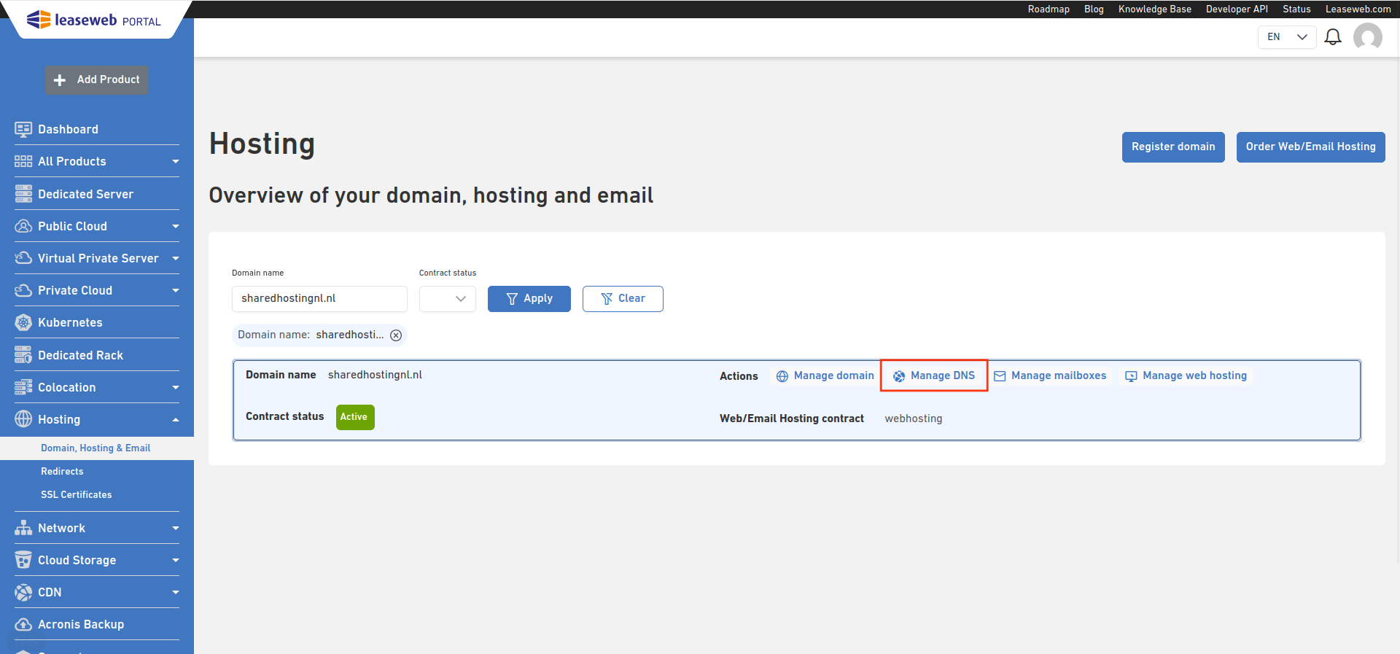The image size is (1400, 654).
Task: Collapse the Hosting menu arrow
Action: click(x=176, y=419)
